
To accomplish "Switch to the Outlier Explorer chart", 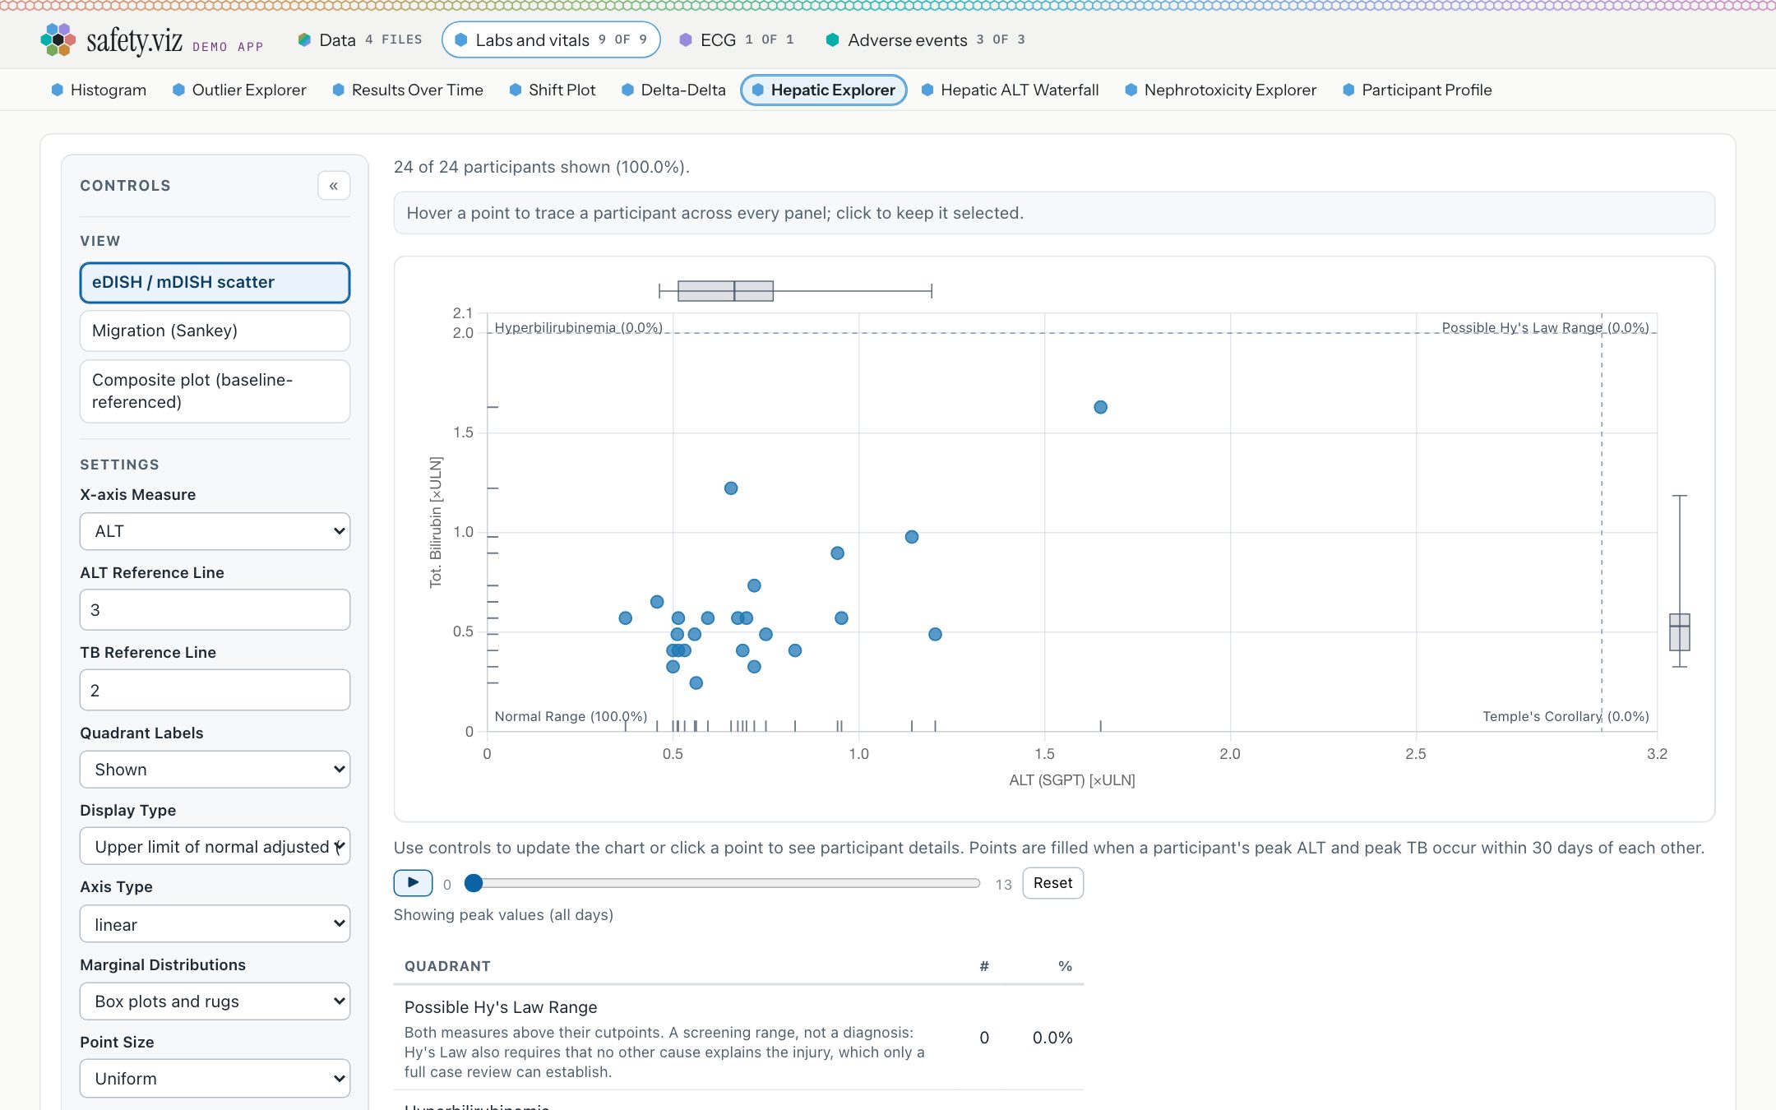I will (x=239, y=90).
